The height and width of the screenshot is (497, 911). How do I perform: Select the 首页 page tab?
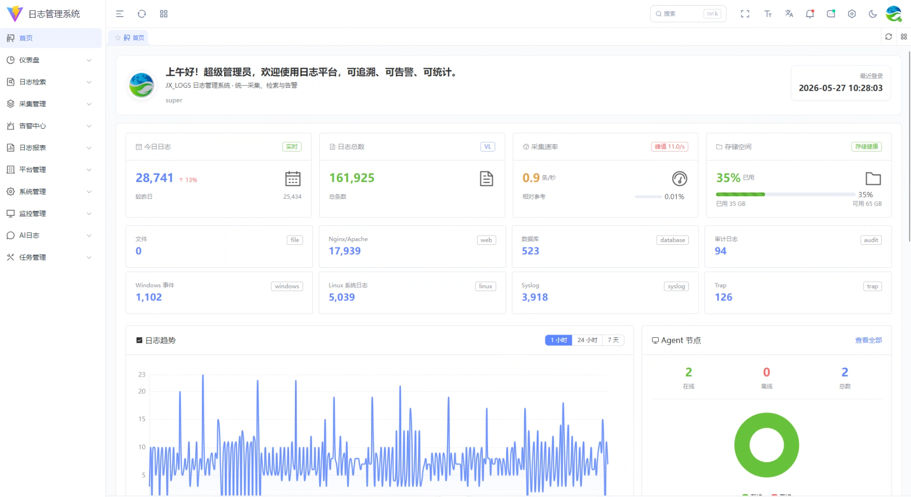(x=129, y=38)
